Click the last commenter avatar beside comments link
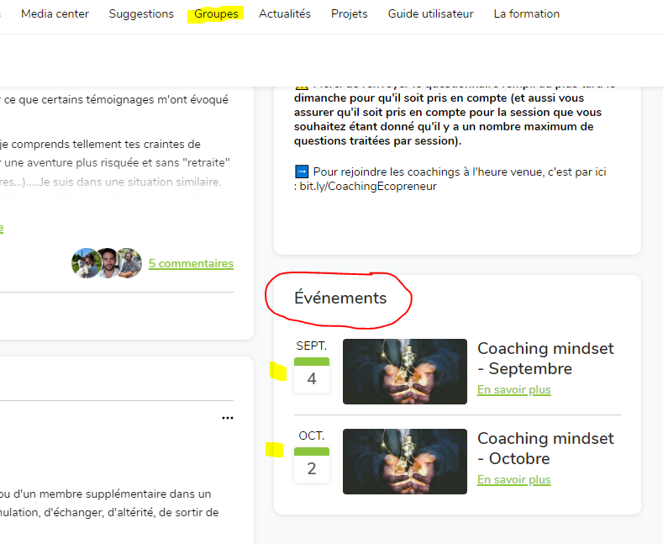663x544 pixels. pos(128,263)
